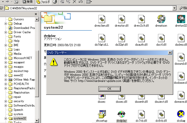Viewport: 187px width, 123px height.
Task: Expand the RegisteredPackages folder node
Action: click(x=6, y=89)
